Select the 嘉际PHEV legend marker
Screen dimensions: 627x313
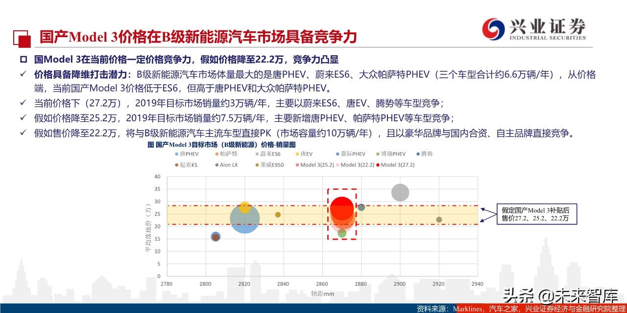pos(337,154)
